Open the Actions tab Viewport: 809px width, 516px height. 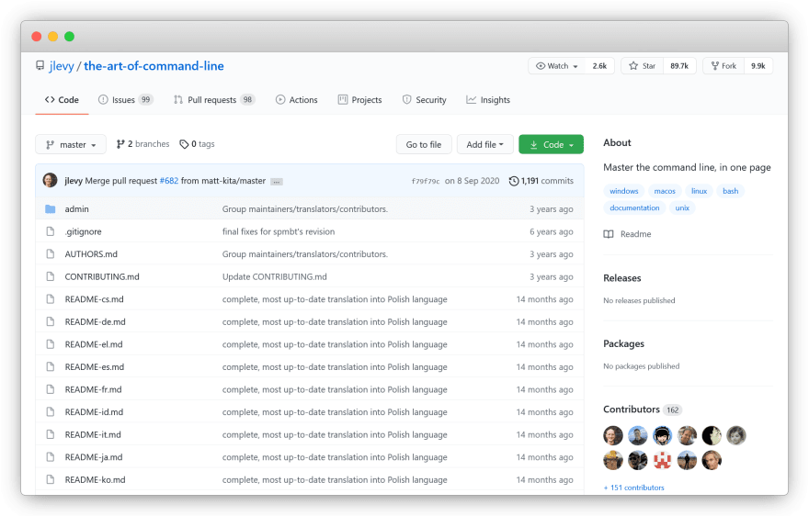pyautogui.click(x=297, y=100)
